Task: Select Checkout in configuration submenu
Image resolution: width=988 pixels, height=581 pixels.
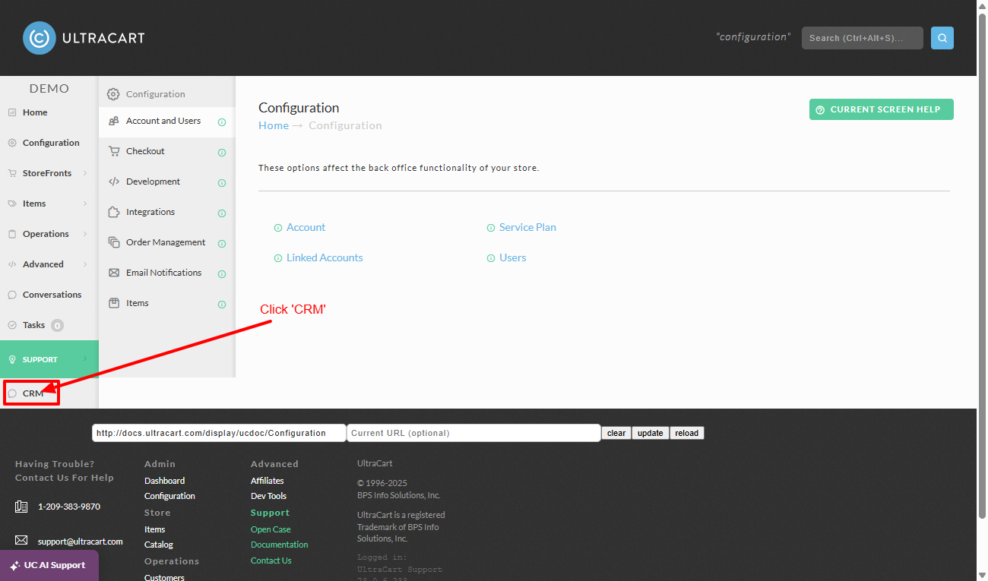Action: pyautogui.click(x=166, y=152)
